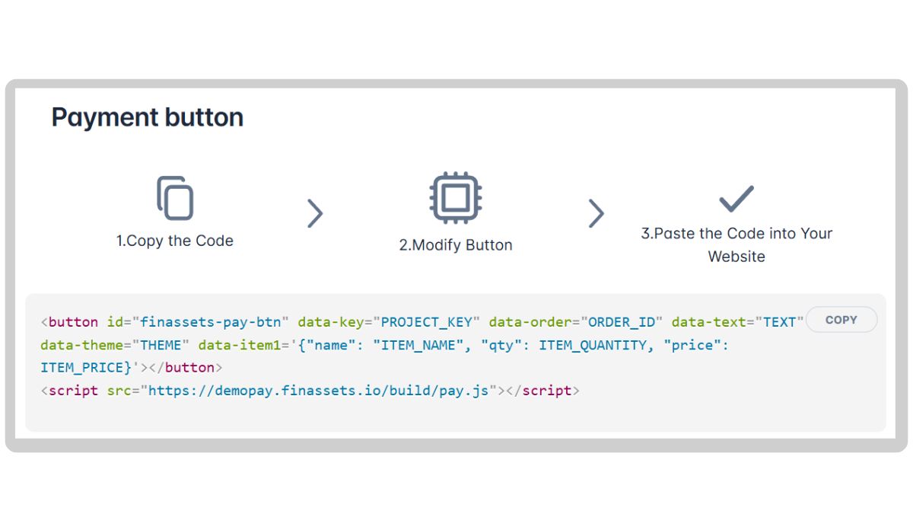Click the right chevron between steps 1 and 2
The width and height of the screenshot is (913, 514).
point(317,214)
